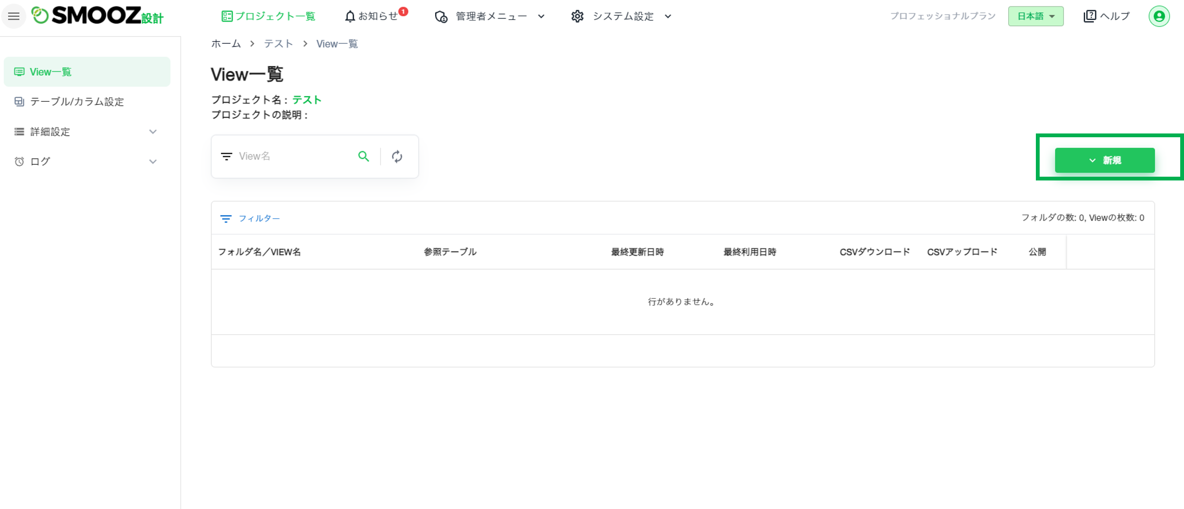Click the 公開 column header

coord(1037,252)
